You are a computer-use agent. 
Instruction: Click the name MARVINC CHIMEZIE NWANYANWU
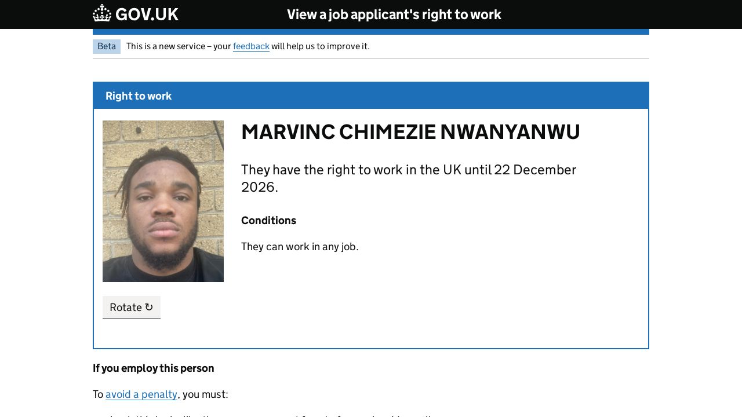410,132
